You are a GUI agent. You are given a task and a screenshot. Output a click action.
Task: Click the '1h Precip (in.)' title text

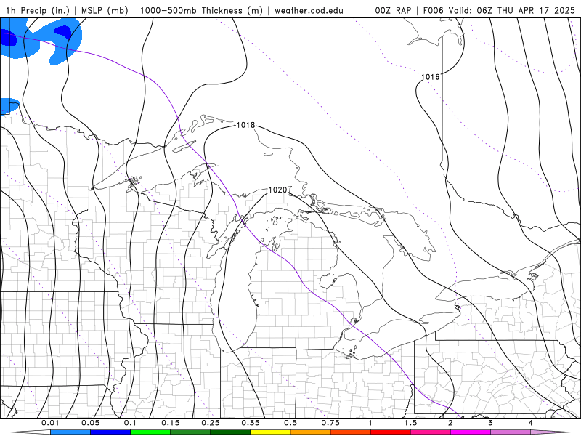(x=38, y=10)
